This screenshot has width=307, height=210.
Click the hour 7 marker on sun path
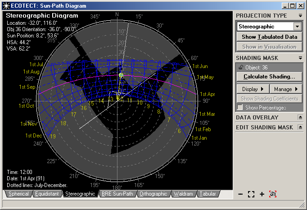tap(168, 119)
